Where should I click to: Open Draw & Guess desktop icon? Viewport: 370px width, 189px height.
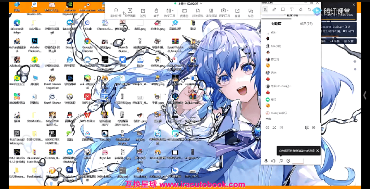click(x=122, y=45)
